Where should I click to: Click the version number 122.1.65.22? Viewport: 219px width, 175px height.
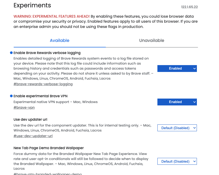[190, 7]
